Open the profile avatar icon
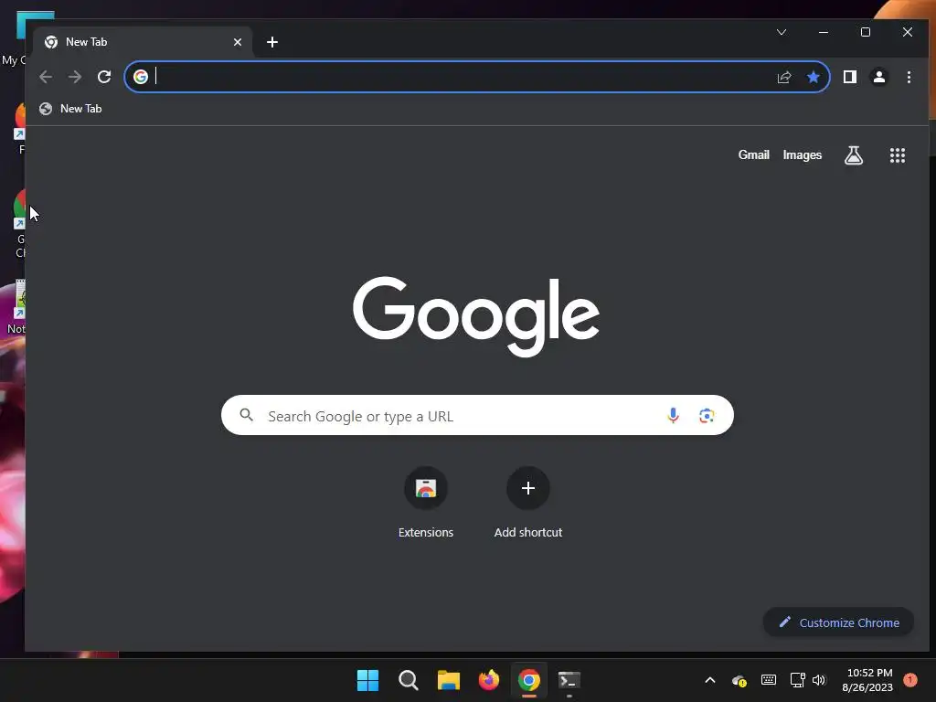936x702 pixels. coord(879,77)
